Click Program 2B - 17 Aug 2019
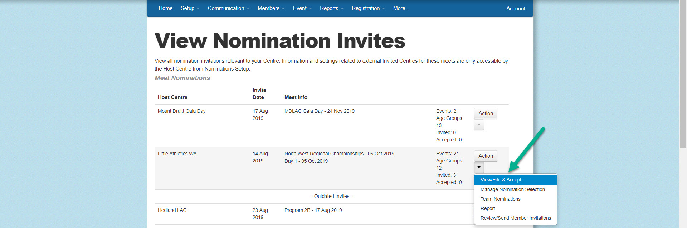The height and width of the screenshot is (228, 687). (x=313, y=210)
